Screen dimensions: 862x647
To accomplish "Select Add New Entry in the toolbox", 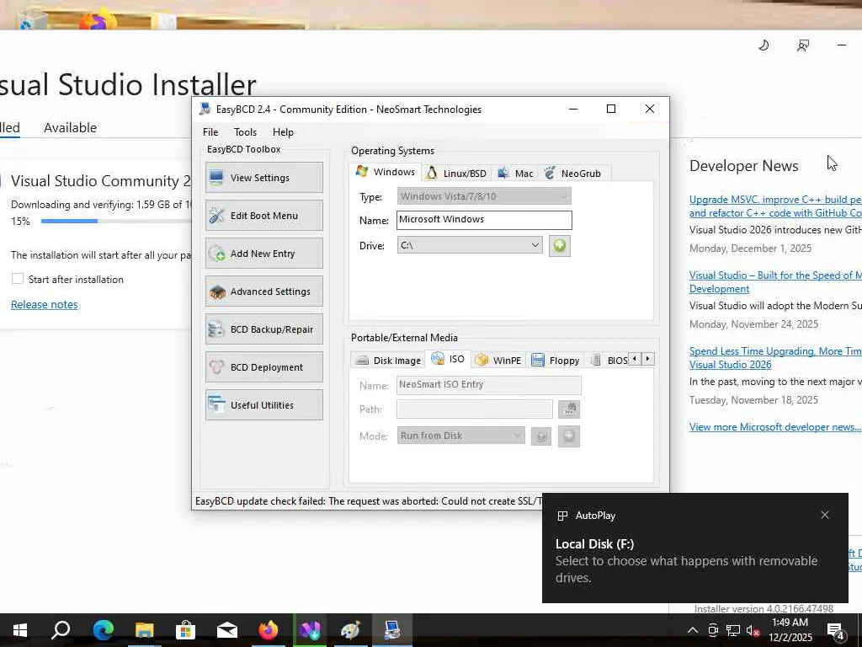I will click(x=263, y=254).
